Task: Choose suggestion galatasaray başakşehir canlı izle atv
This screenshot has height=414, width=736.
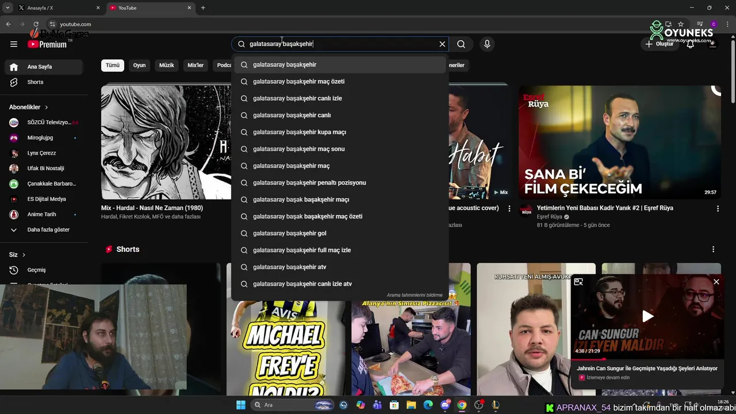Action: 340,284
